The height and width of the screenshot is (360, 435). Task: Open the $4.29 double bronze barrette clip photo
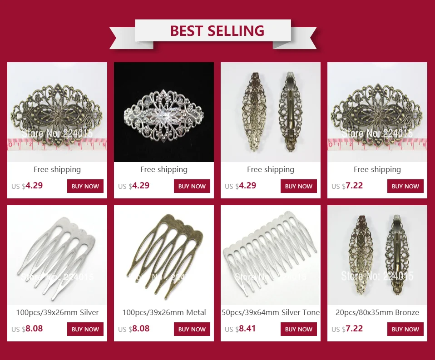click(x=271, y=112)
